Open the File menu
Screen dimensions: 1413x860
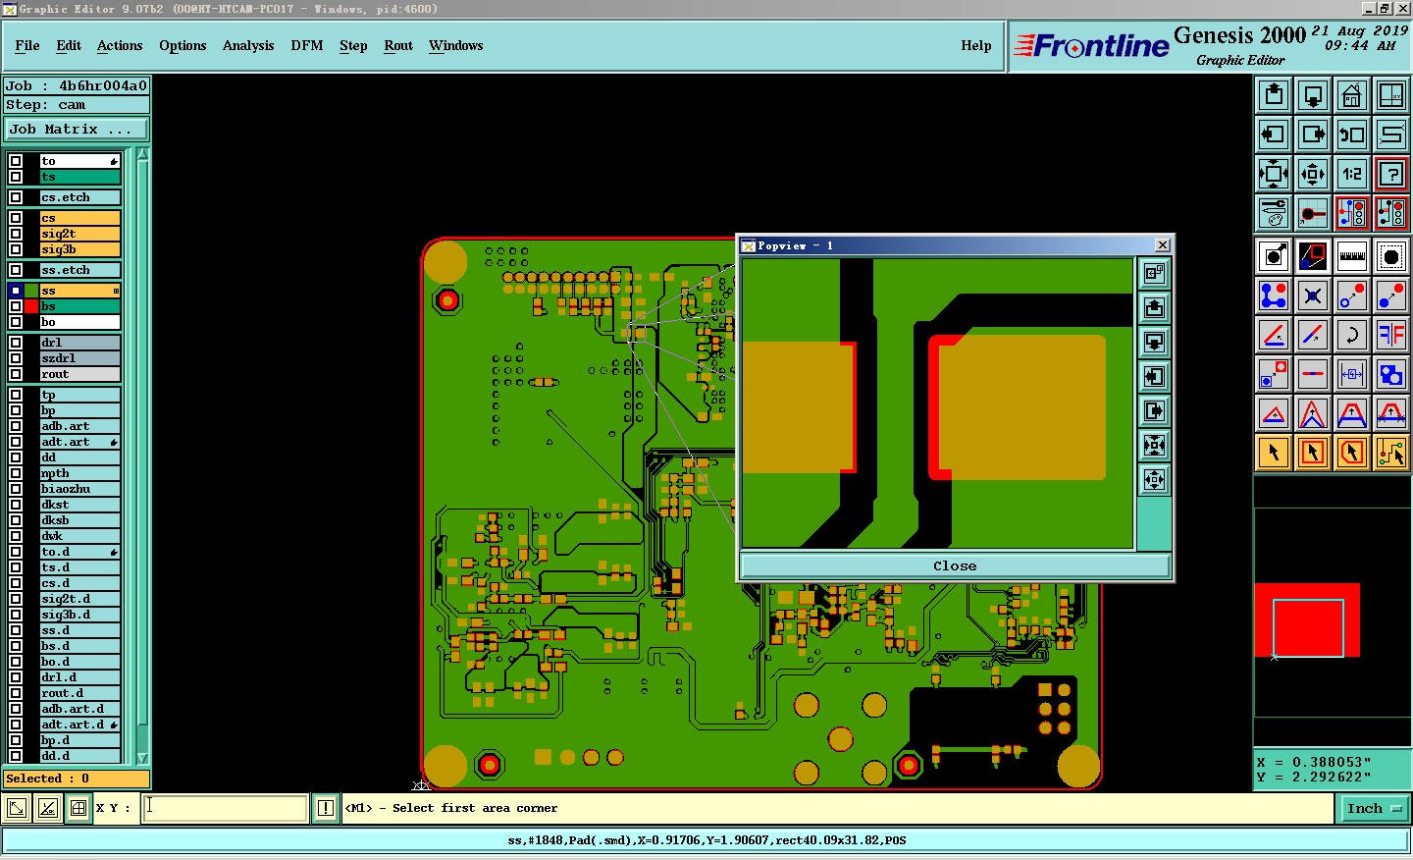pos(27,45)
